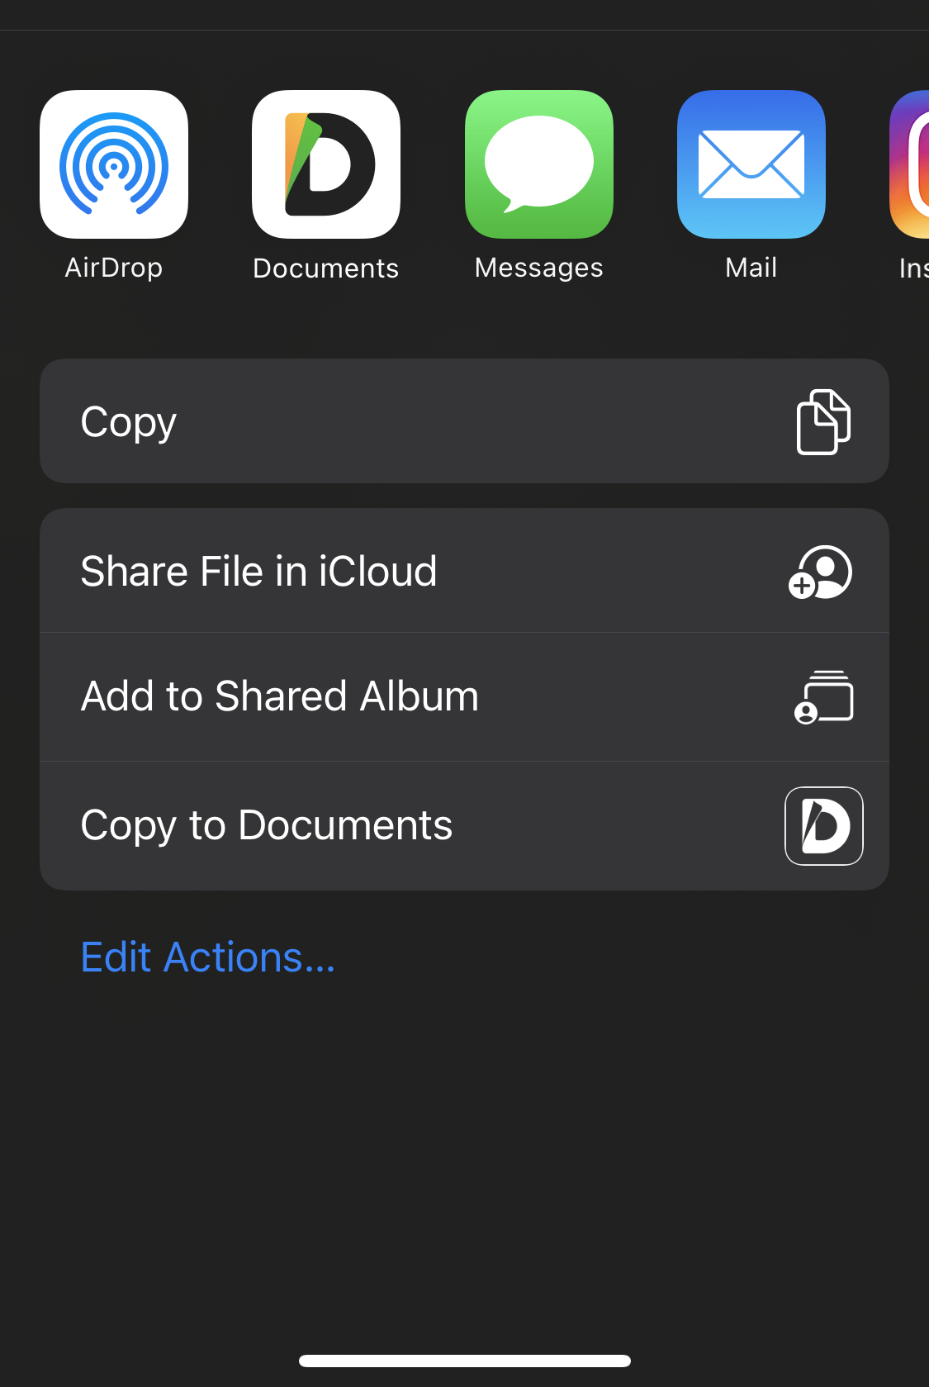Open the Documents app icon

[x=326, y=164]
